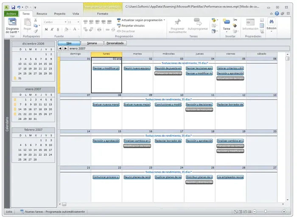Open the Customize Quick Access Toolbar dropdown
This screenshot has width=297, height=218.
pos(35,8)
